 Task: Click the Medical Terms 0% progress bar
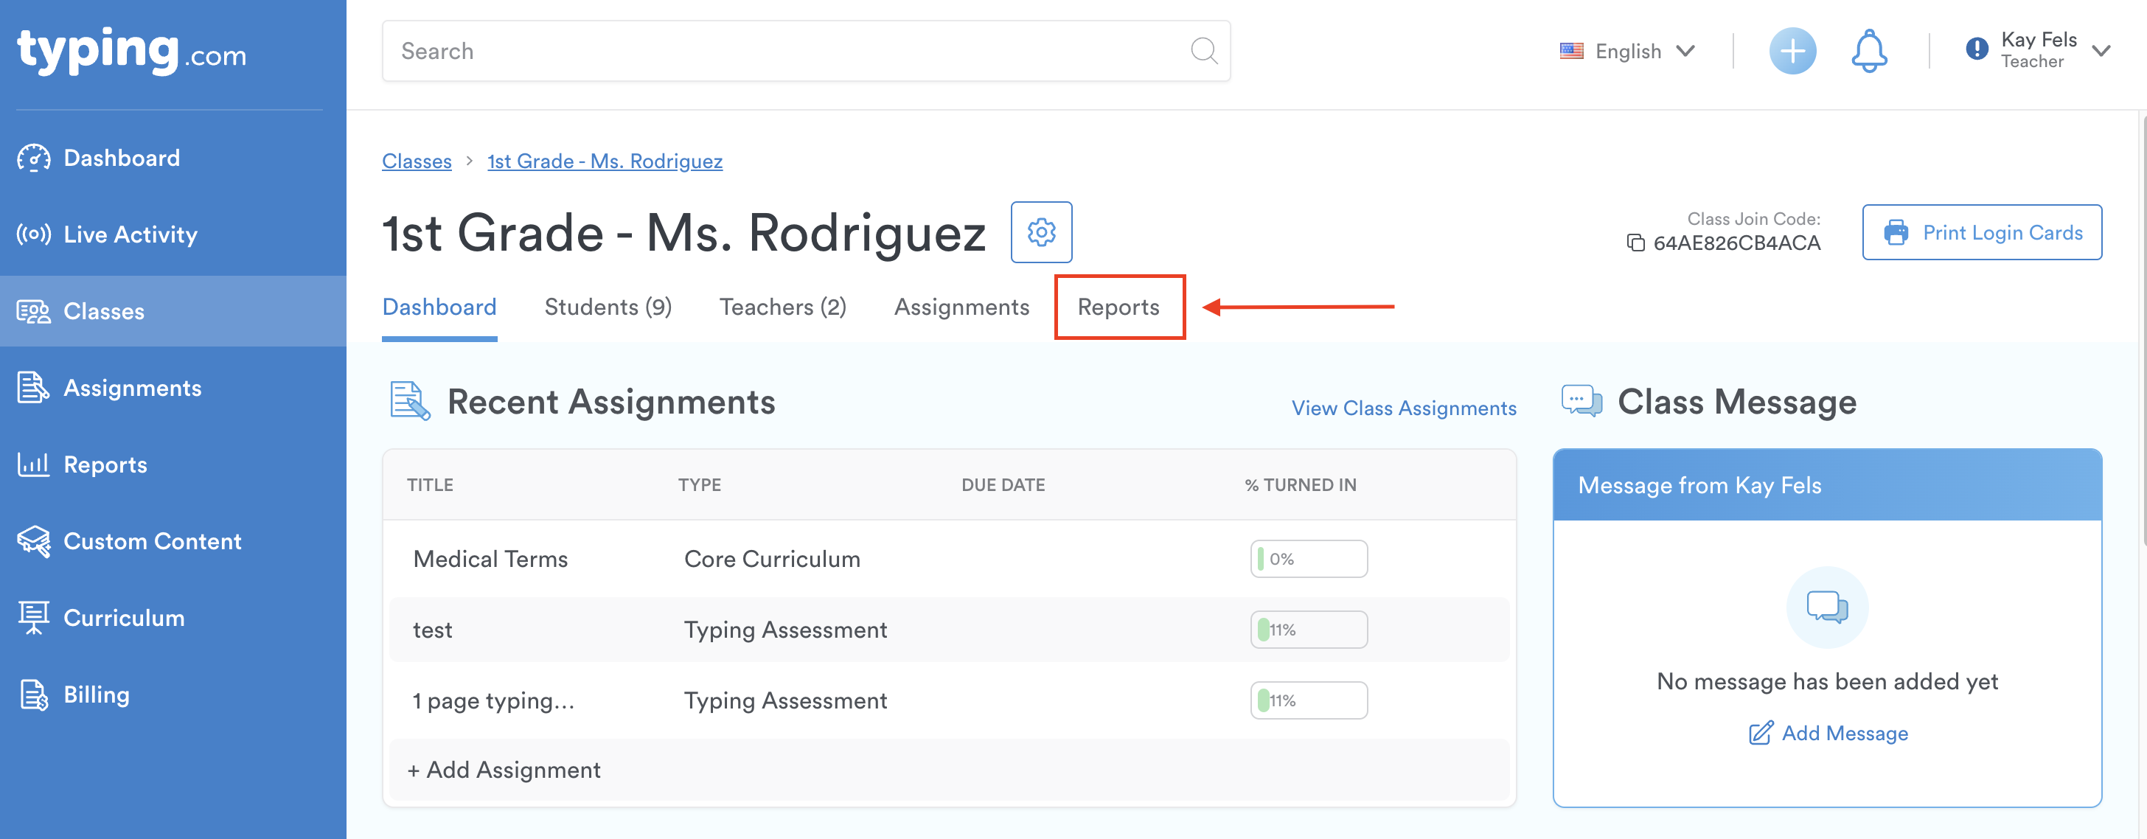pos(1309,559)
